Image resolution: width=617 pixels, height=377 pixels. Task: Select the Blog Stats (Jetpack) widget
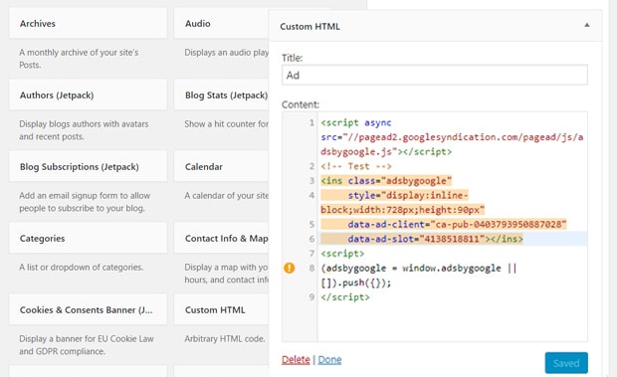point(222,95)
